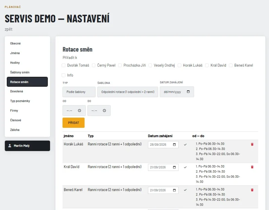Open calendar icon for Beneš Karel start date
Screen dimensions: 269x210
click(174, 190)
